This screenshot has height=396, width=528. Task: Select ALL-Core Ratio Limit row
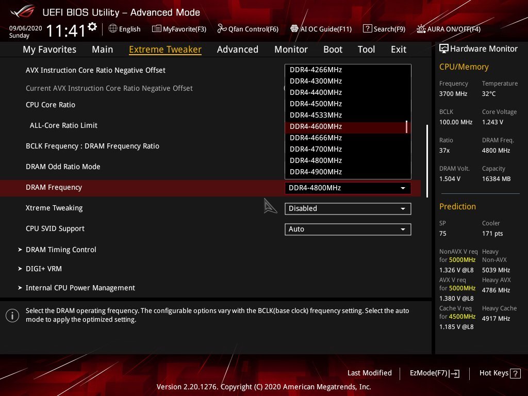tap(63, 125)
